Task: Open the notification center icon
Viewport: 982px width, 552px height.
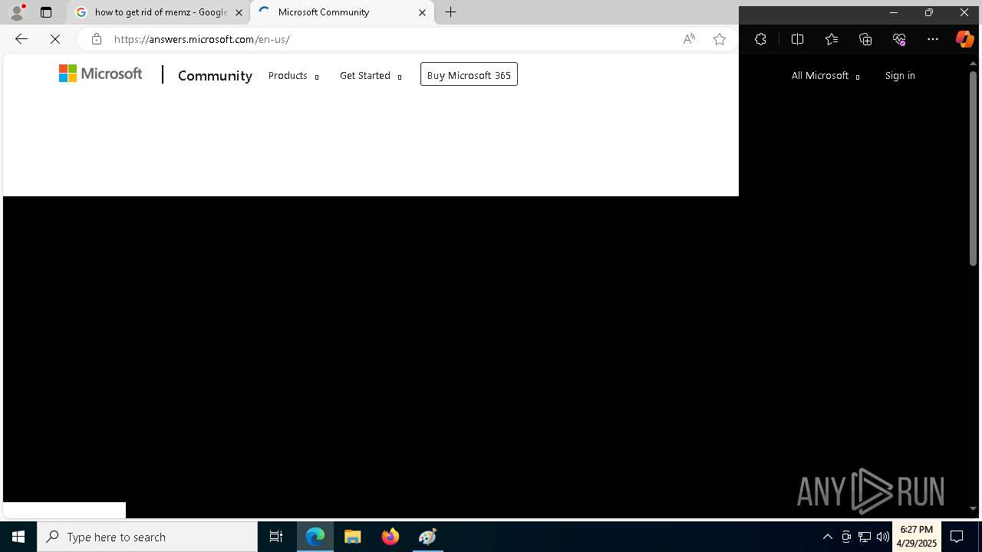Action: point(957,537)
